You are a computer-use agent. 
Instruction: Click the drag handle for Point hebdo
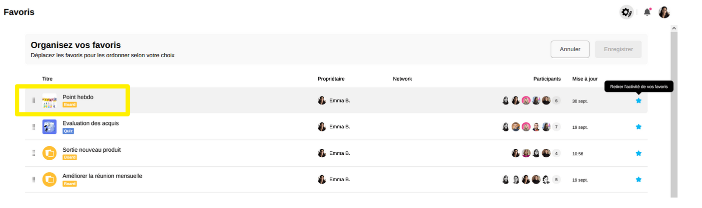click(33, 101)
